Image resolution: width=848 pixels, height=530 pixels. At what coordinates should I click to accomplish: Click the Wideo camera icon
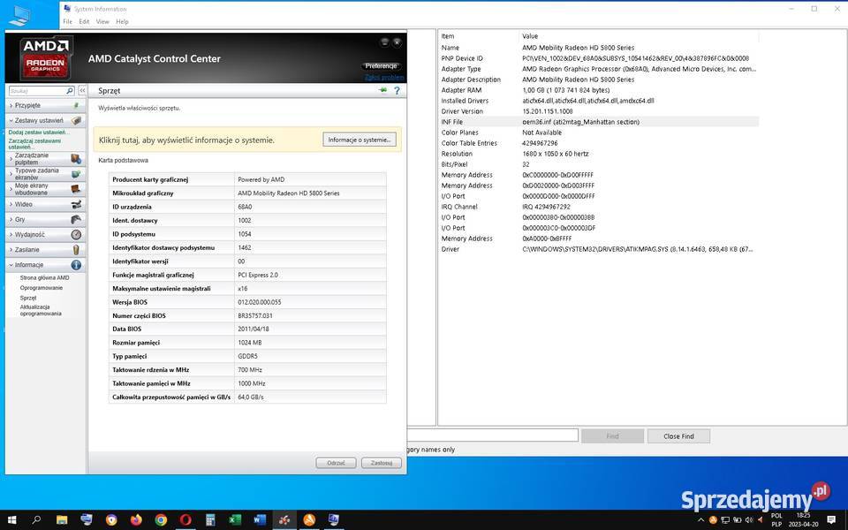tap(76, 204)
